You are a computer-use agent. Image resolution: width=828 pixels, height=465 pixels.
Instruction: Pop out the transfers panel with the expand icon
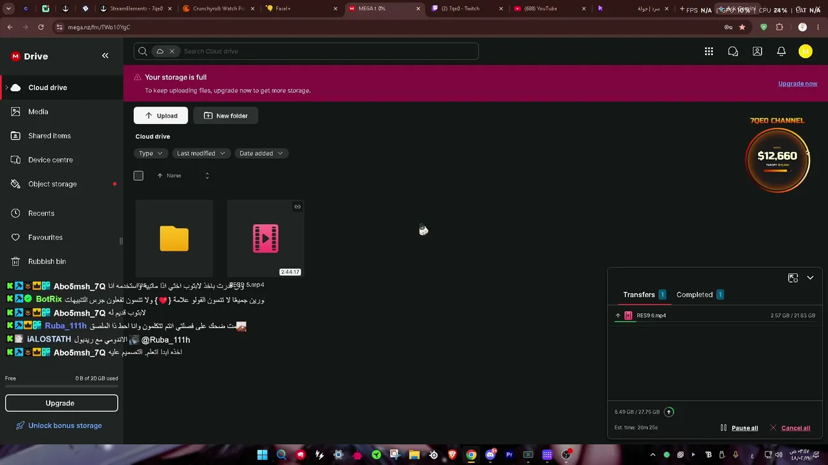point(793,278)
